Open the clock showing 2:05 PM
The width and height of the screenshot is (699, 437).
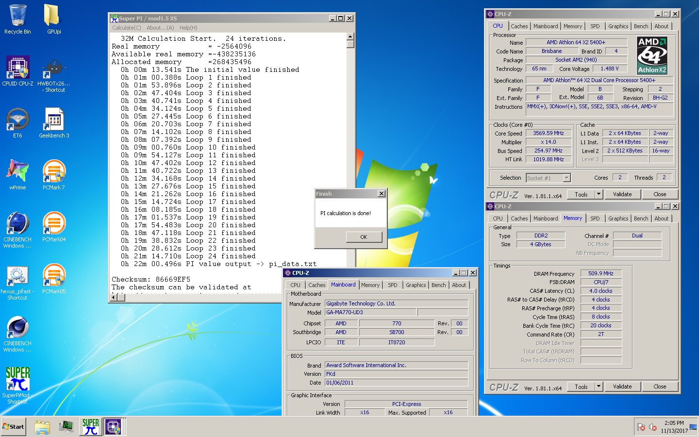click(674, 427)
